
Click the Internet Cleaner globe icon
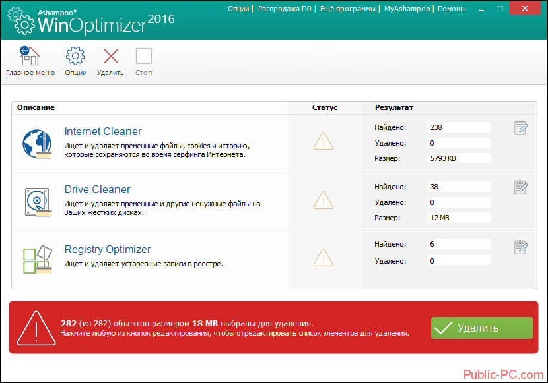[37, 144]
